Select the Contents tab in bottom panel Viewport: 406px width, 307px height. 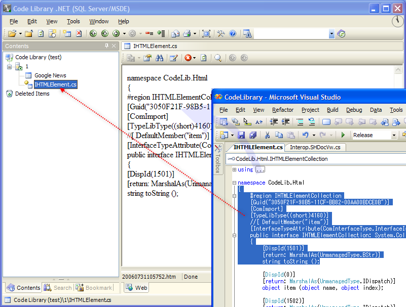tap(23, 288)
